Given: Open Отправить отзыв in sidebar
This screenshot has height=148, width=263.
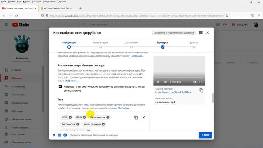Looking at the screenshot, I should click(x=21, y=143).
